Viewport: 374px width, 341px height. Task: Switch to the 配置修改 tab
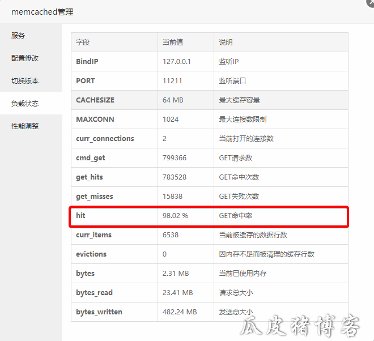(25, 58)
